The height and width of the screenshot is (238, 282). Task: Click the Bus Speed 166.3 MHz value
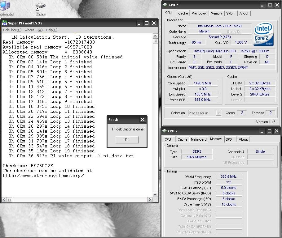[x=202, y=94]
